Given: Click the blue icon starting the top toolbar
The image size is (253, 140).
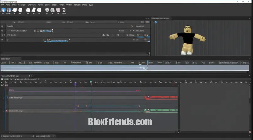Looking at the screenshot, I should (3, 10).
